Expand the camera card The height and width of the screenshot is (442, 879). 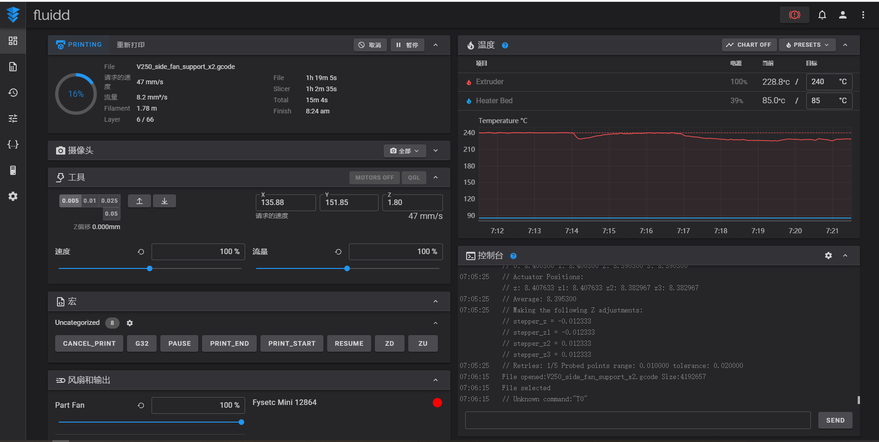pos(436,151)
